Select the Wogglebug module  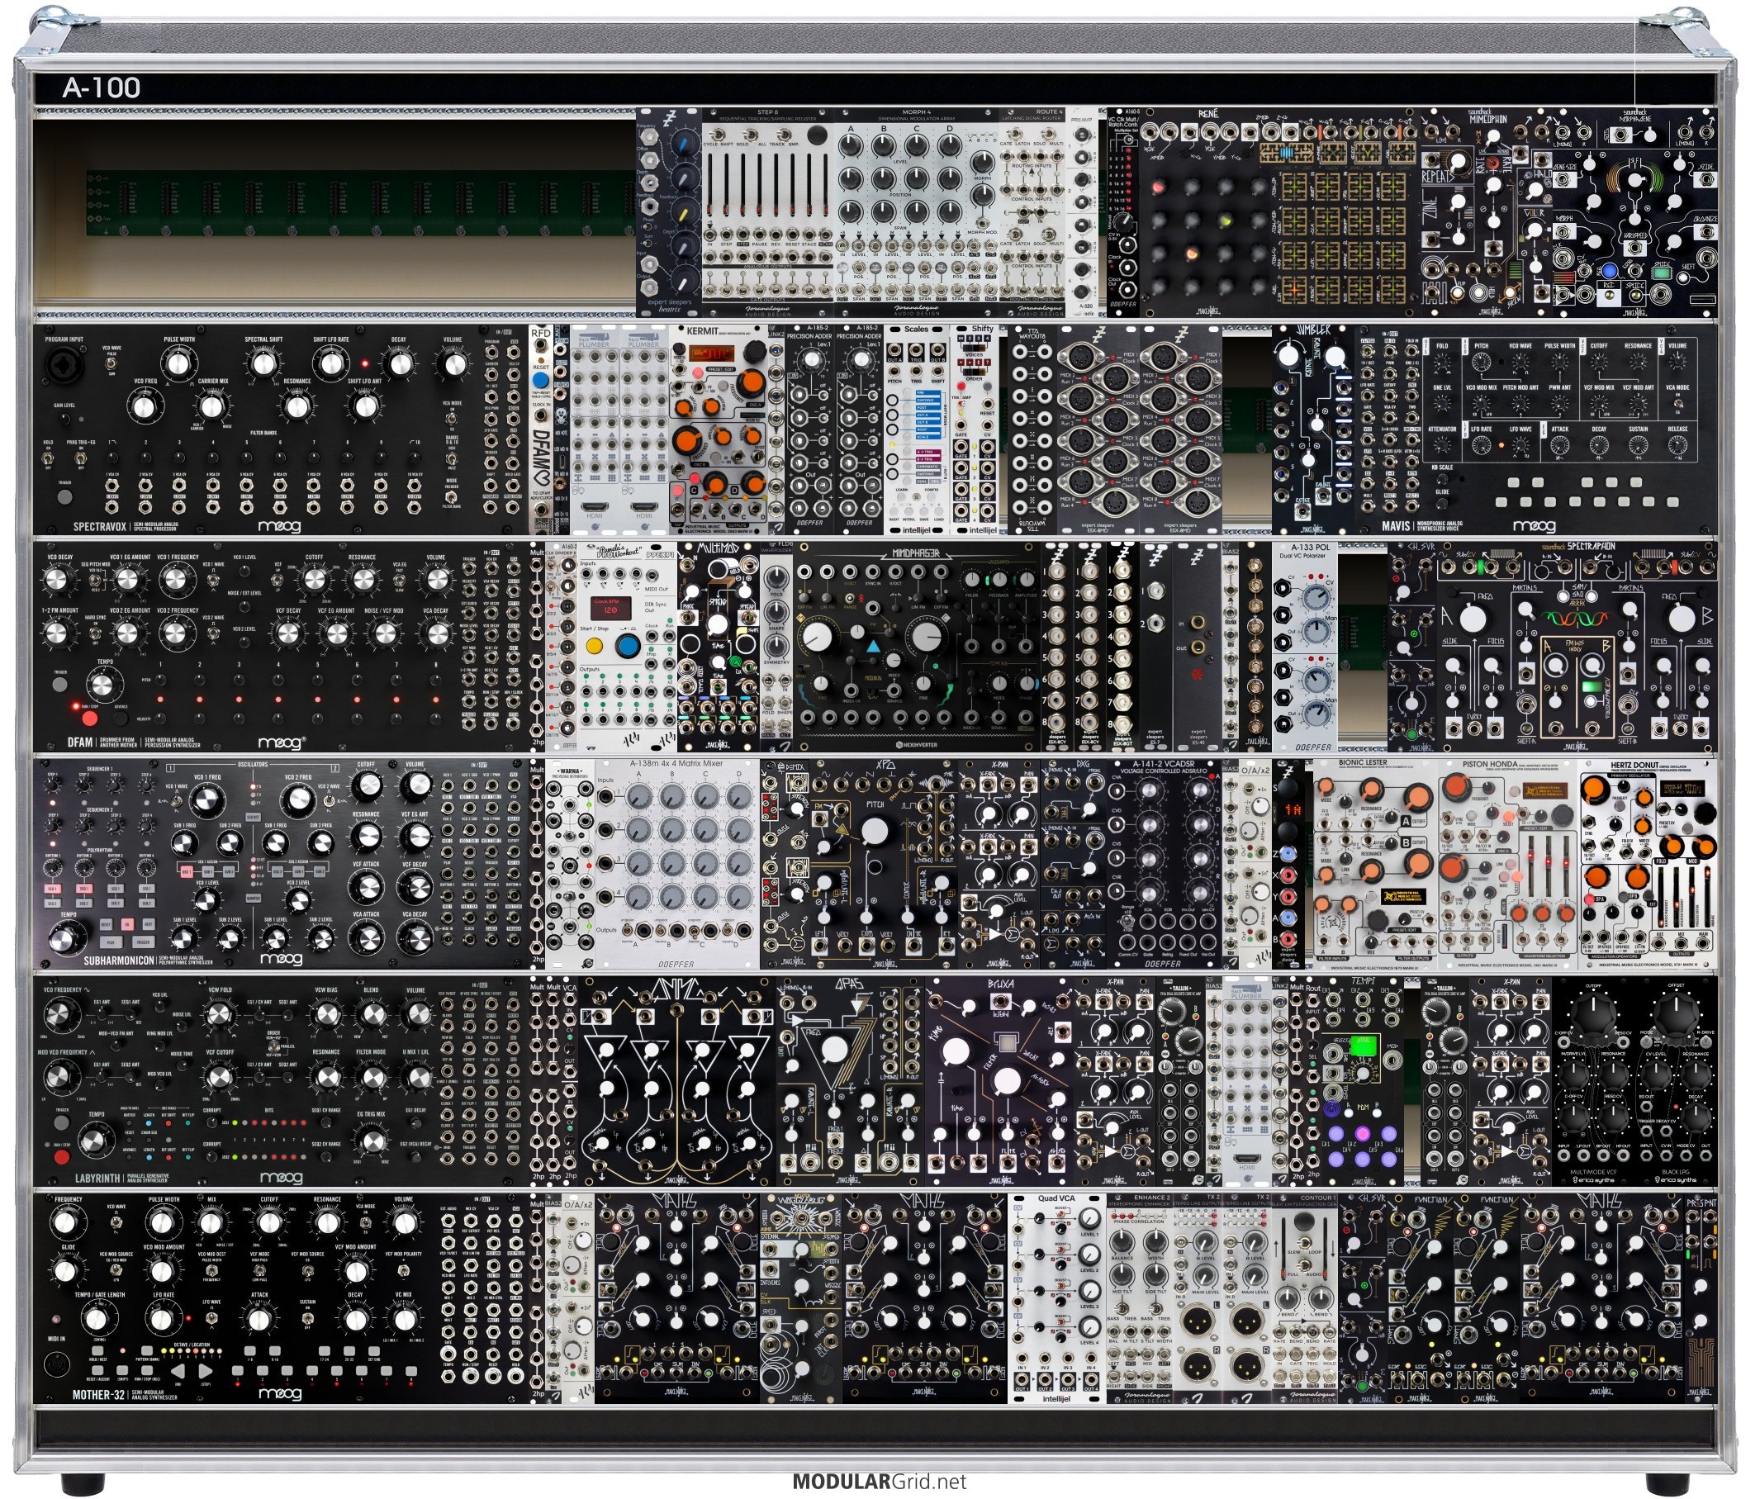pos(800,1298)
